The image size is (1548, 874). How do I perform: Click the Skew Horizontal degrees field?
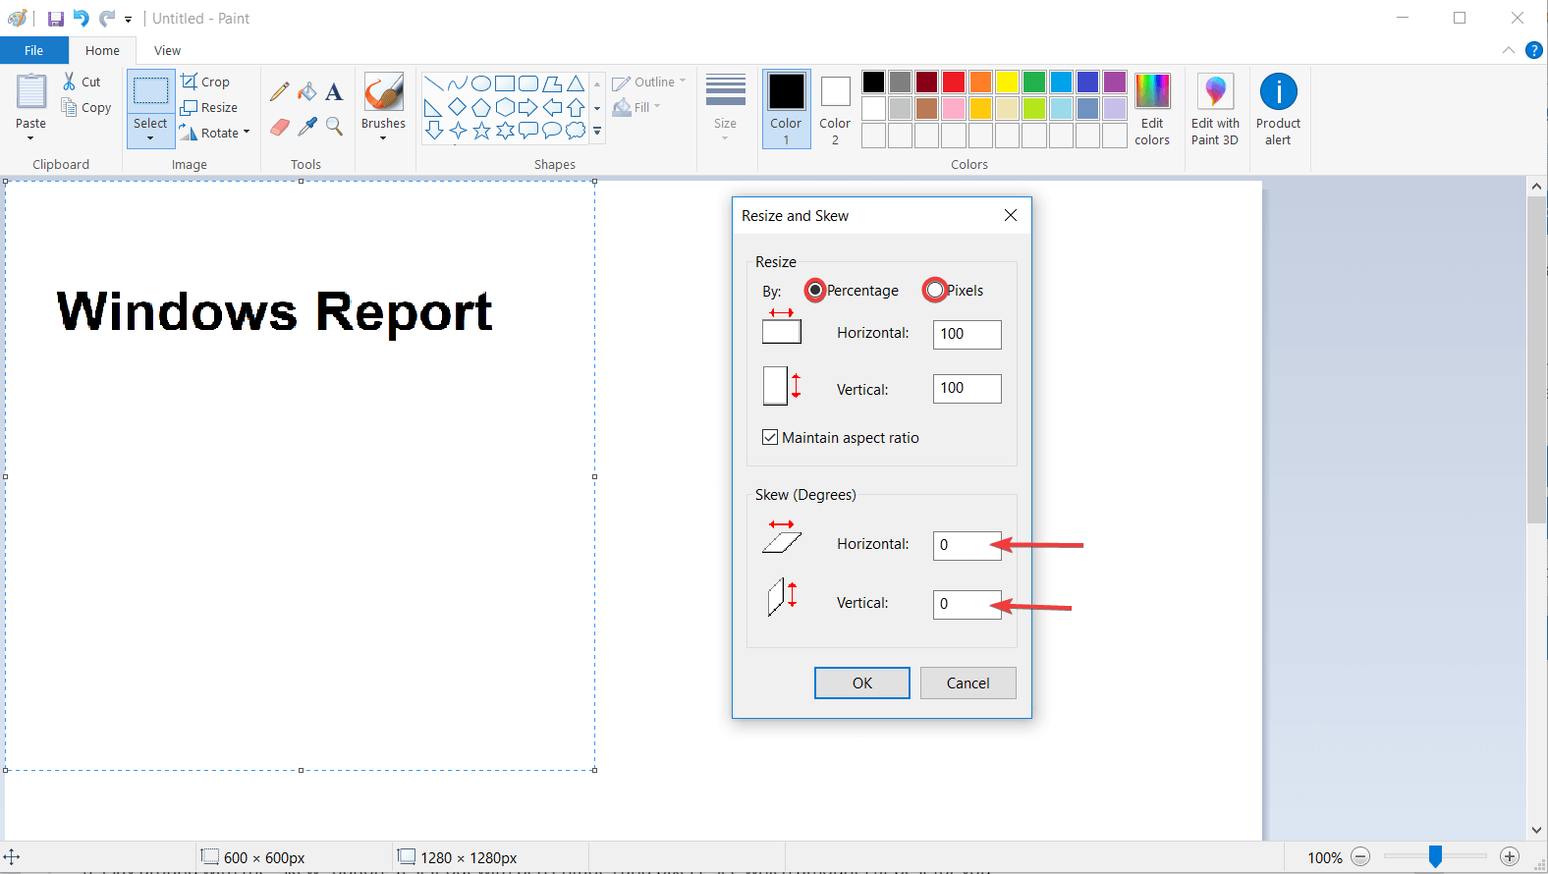[967, 545]
